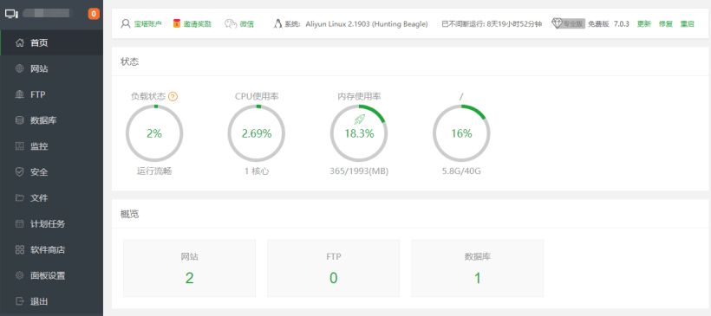Click the 重启 restart link
Screen dimensions: 711x316
[687, 24]
